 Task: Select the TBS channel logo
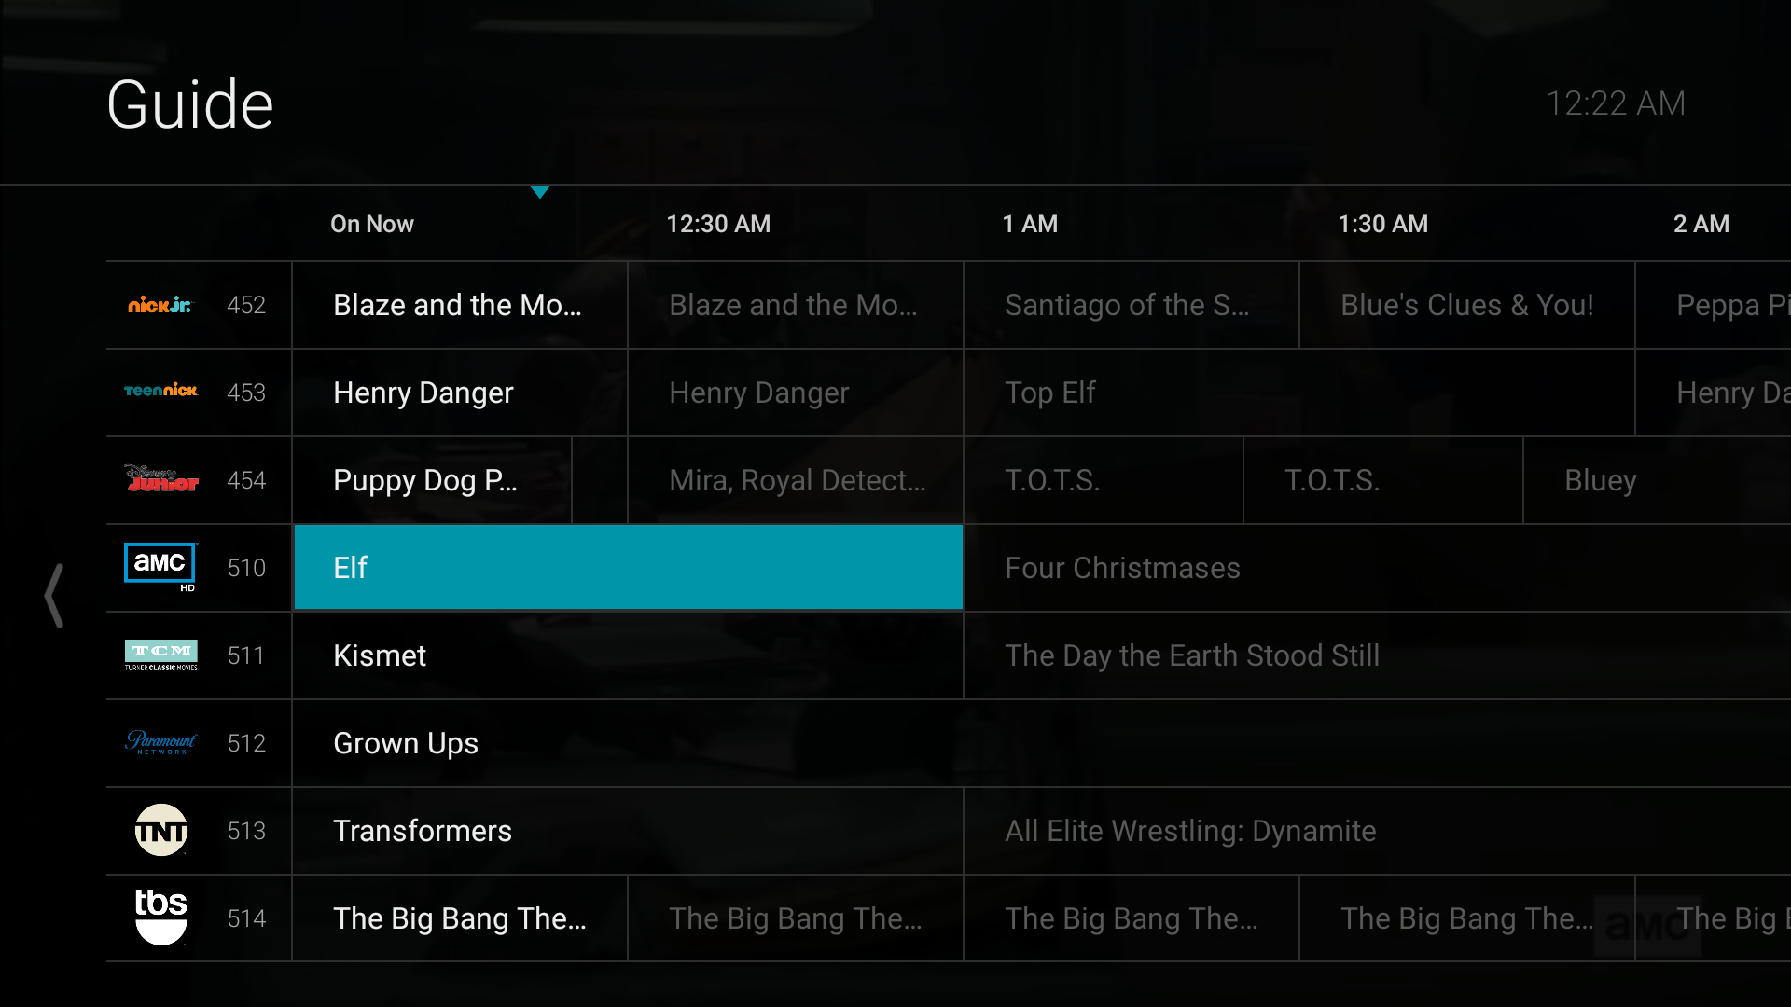tap(161, 916)
